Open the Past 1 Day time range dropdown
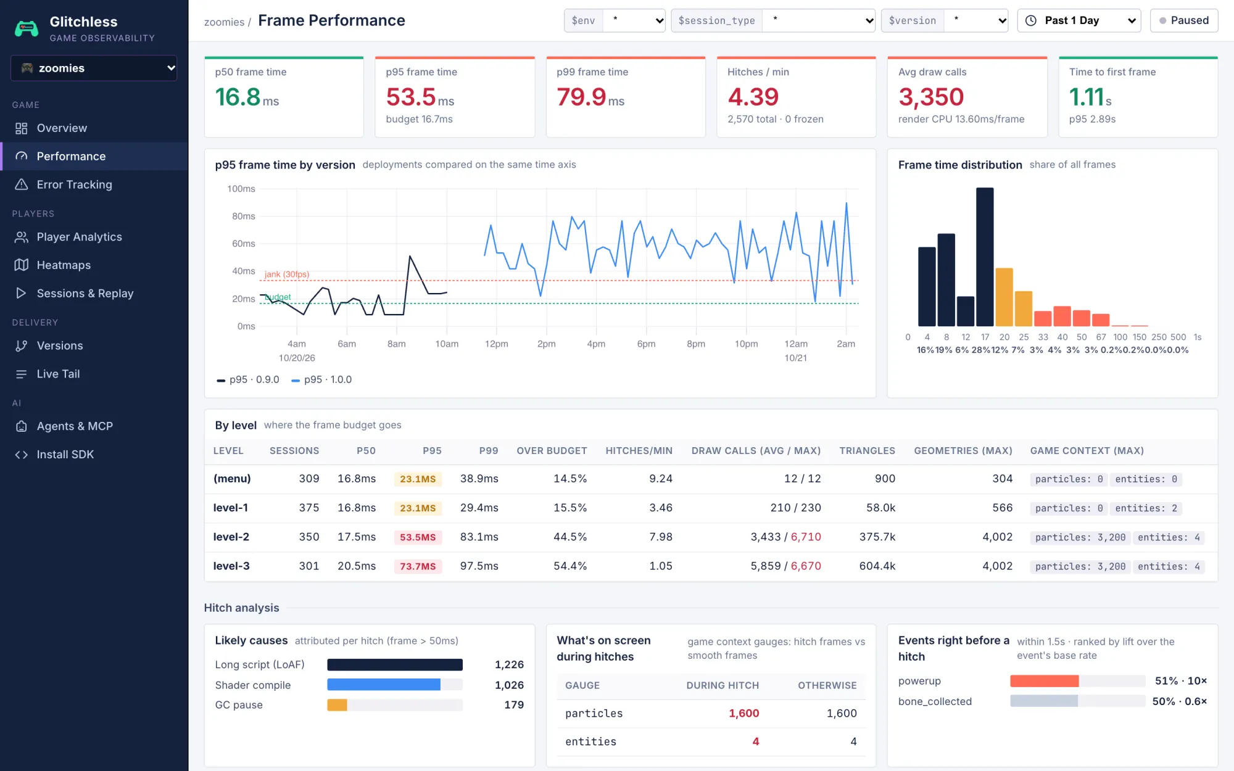Image resolution: width=1234 pixels, height=771 pixels. point(1079,20)
